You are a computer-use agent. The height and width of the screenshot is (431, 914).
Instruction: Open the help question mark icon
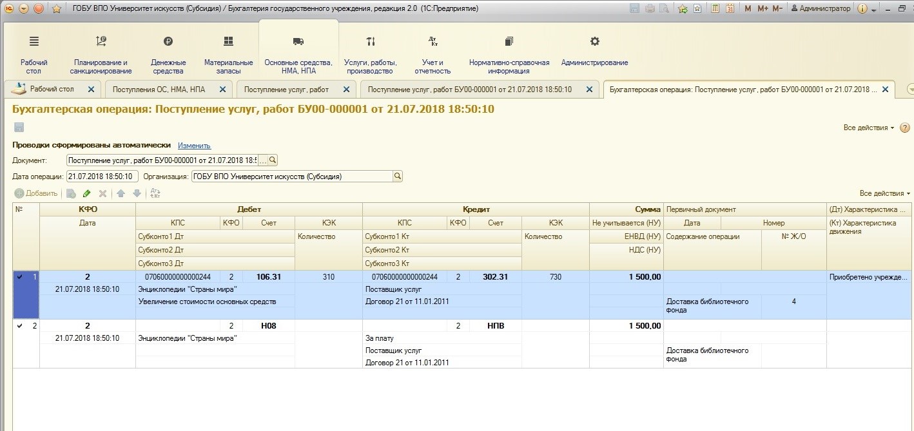tap(904, 128)
